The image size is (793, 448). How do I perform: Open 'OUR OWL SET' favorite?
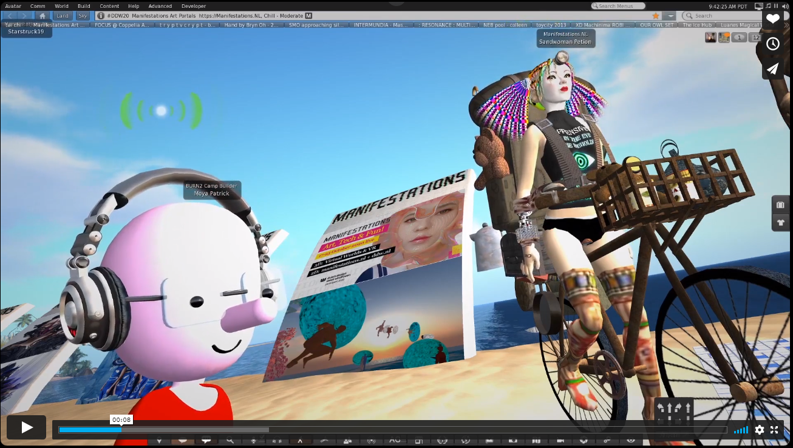[657, 25]
